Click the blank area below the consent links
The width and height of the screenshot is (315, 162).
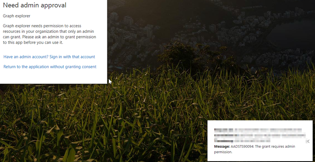[x=54, y=77]
